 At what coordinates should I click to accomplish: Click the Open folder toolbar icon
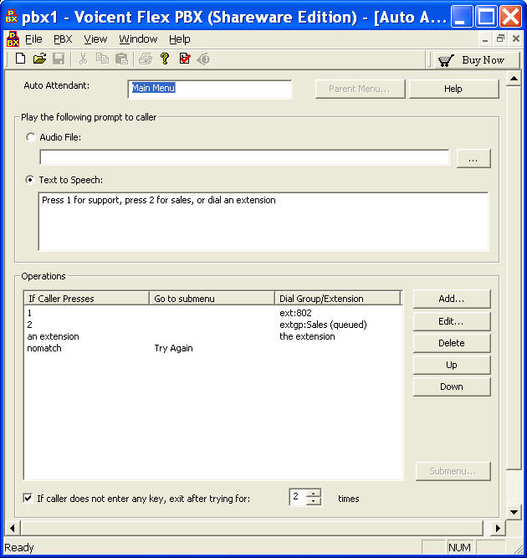coord(39,59)
